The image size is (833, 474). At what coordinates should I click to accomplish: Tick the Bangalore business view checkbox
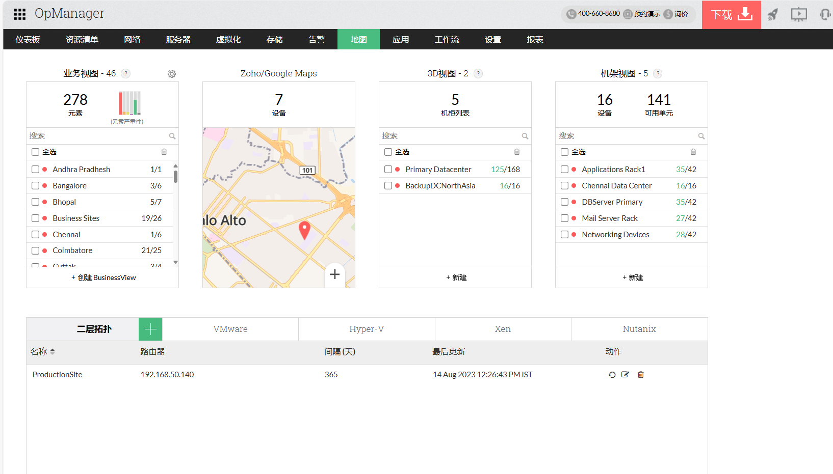click(35, 186)
